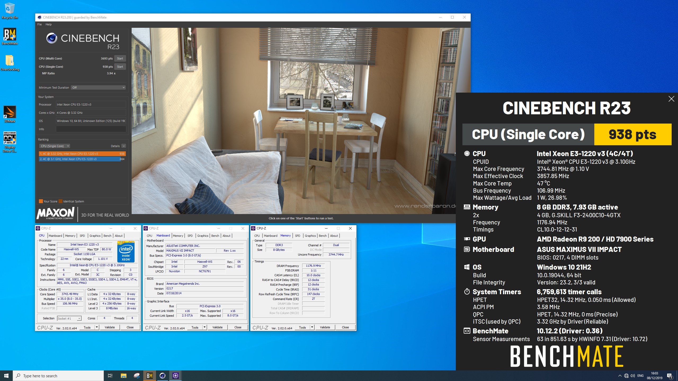Image resolution: width=678 pixels, height=381 pixels.
Task: Open the network icon in system tray
Action: [x=626, y=376]
